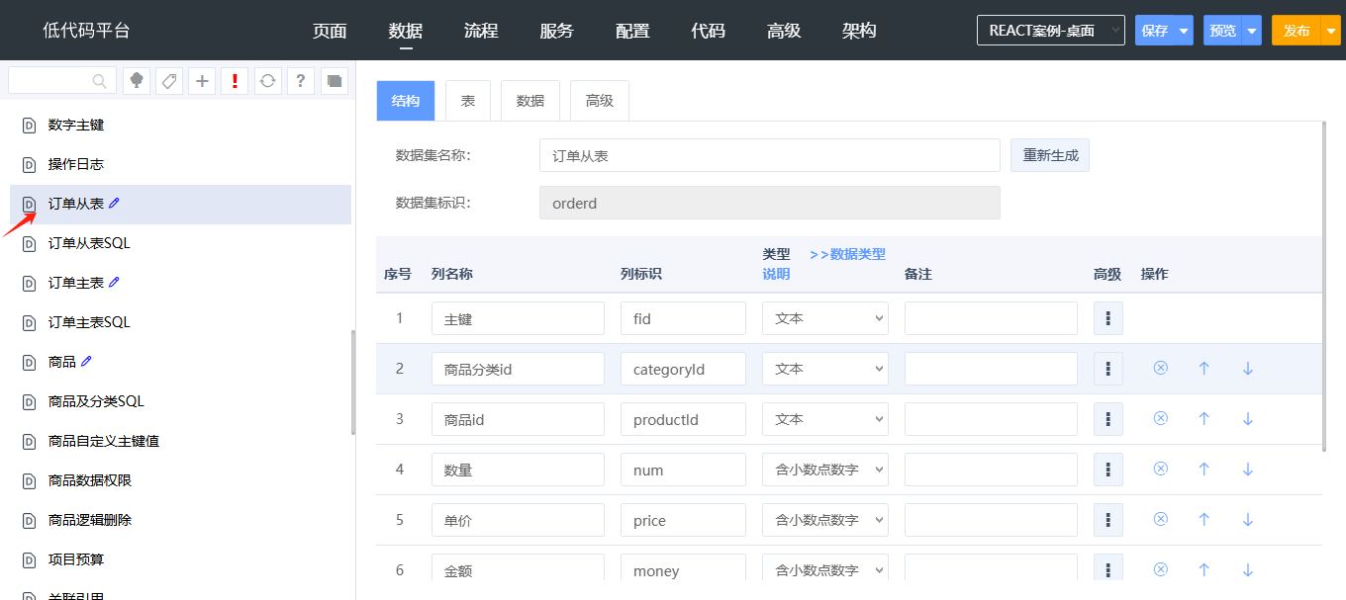Open advanced menu for 主键 row

pyautogui.click(x=1108, y=318)
